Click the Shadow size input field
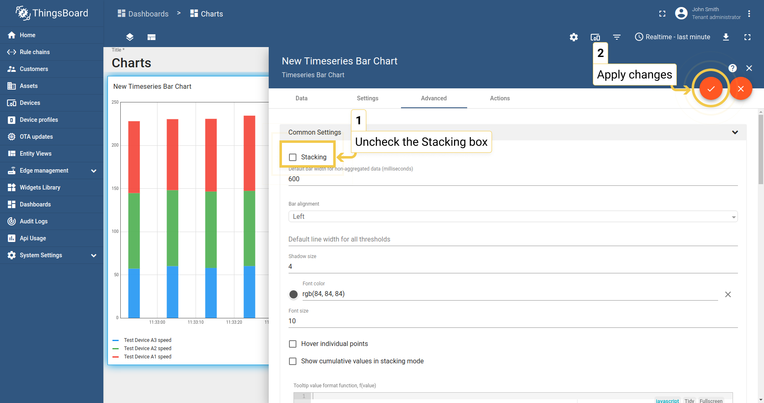The image size is (764, 403). coord(513,267)
